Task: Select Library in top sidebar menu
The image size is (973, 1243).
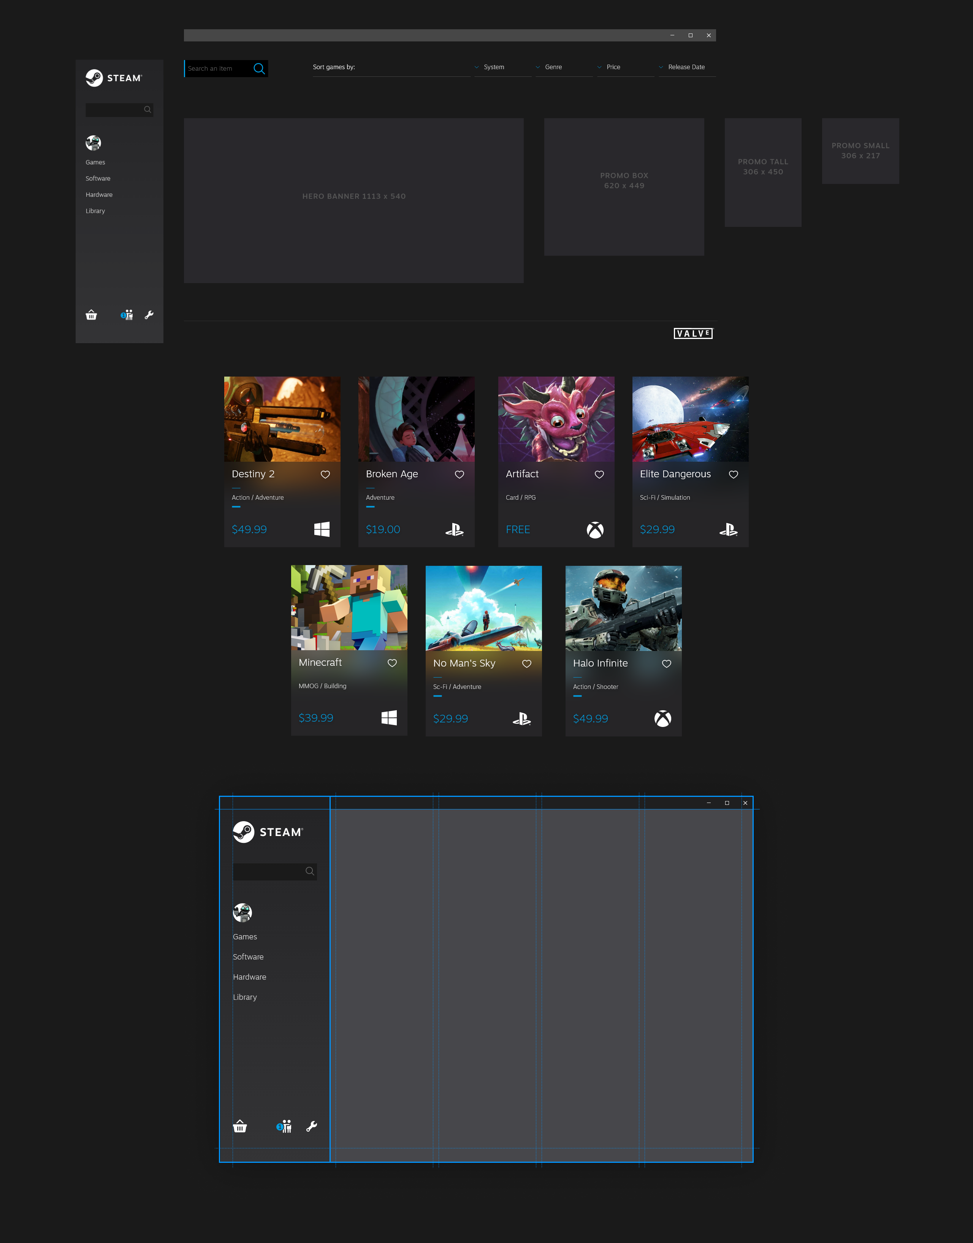Action: tap(95, 211)
